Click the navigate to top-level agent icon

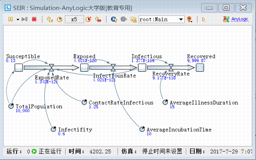tap(114, 19)
